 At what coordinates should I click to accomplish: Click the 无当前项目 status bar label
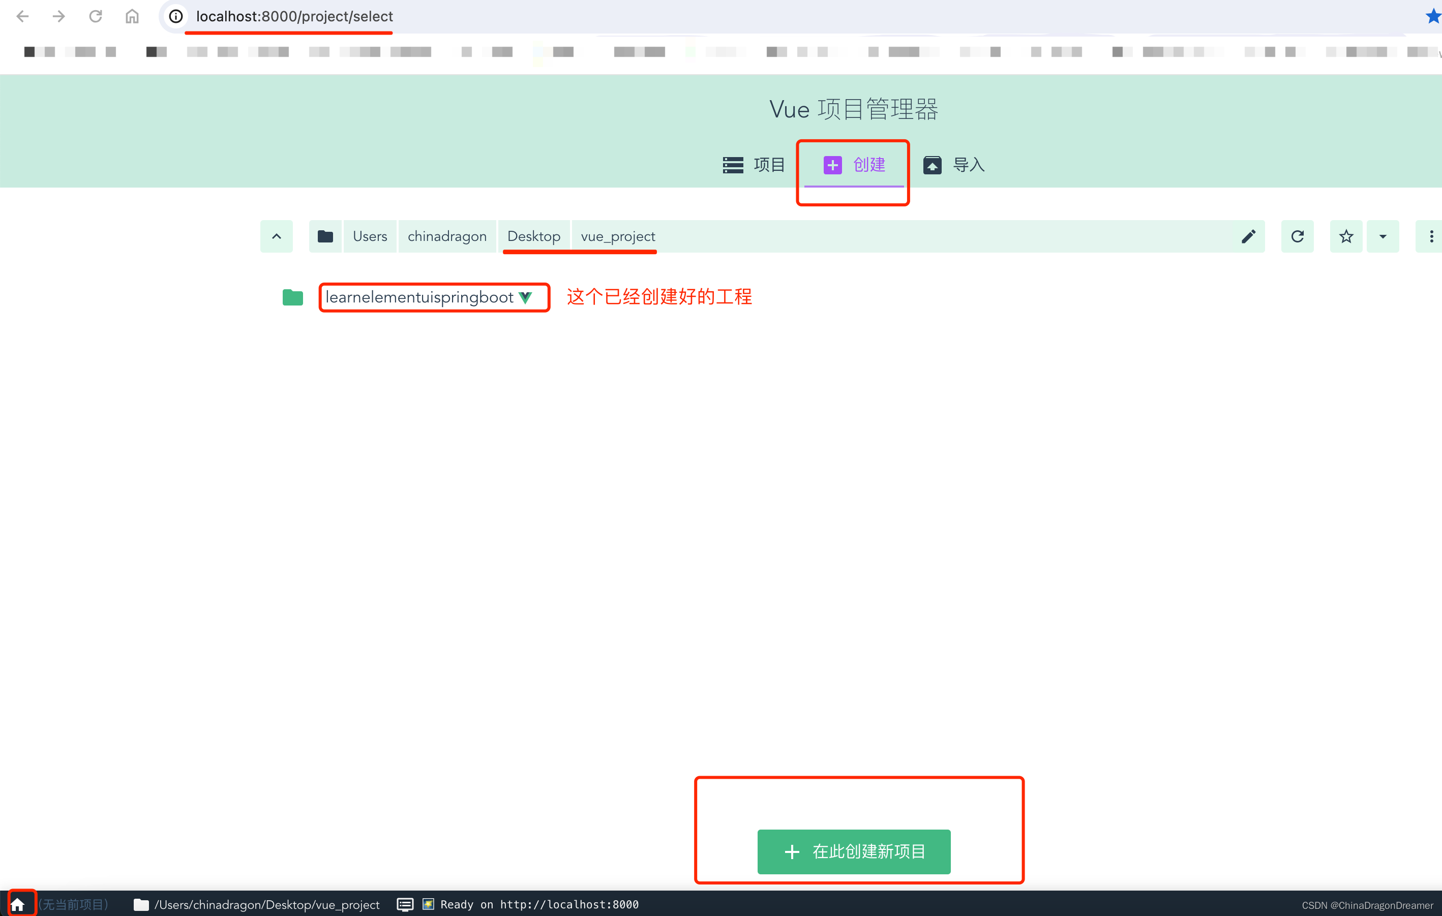coord(74,904)
